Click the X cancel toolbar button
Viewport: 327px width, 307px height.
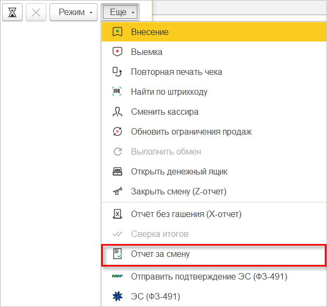36,12
